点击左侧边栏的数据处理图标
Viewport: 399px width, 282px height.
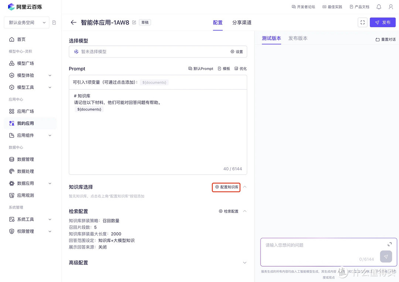(x=12, y=171)
